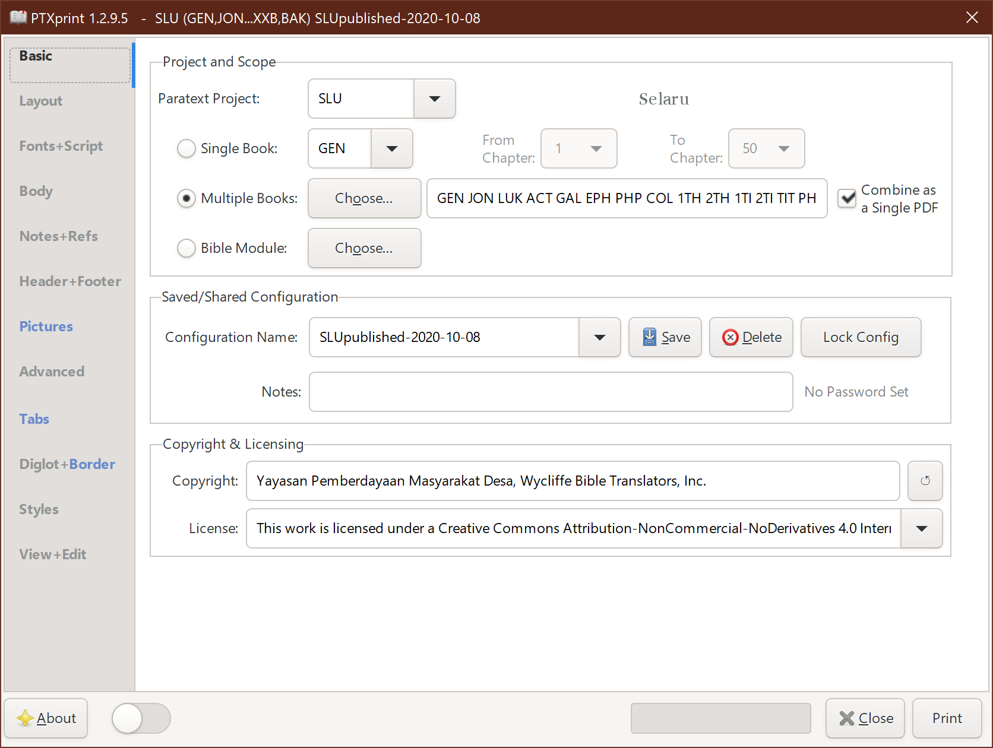Delete the SLUpublished configuration
993x748 pixels.
751,337
